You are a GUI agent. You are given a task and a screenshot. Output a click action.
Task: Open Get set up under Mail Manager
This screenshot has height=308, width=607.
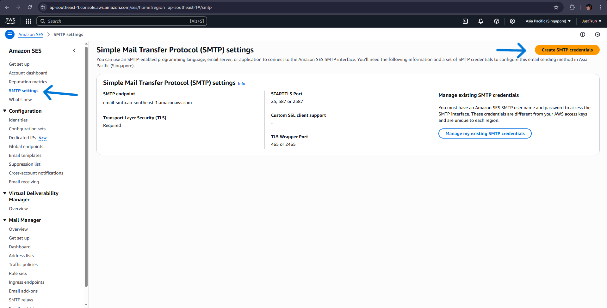19,238
